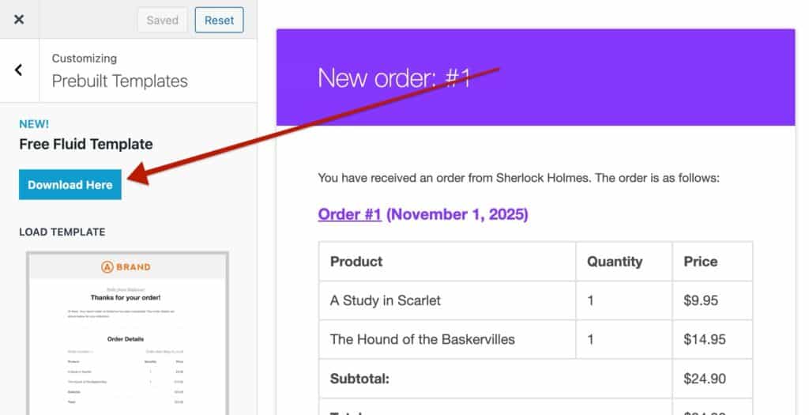Image resolution: width=809 pixels, height=415 pixels.
Task: Select the Free Fluid Template heading
Action: pos(86,144)
